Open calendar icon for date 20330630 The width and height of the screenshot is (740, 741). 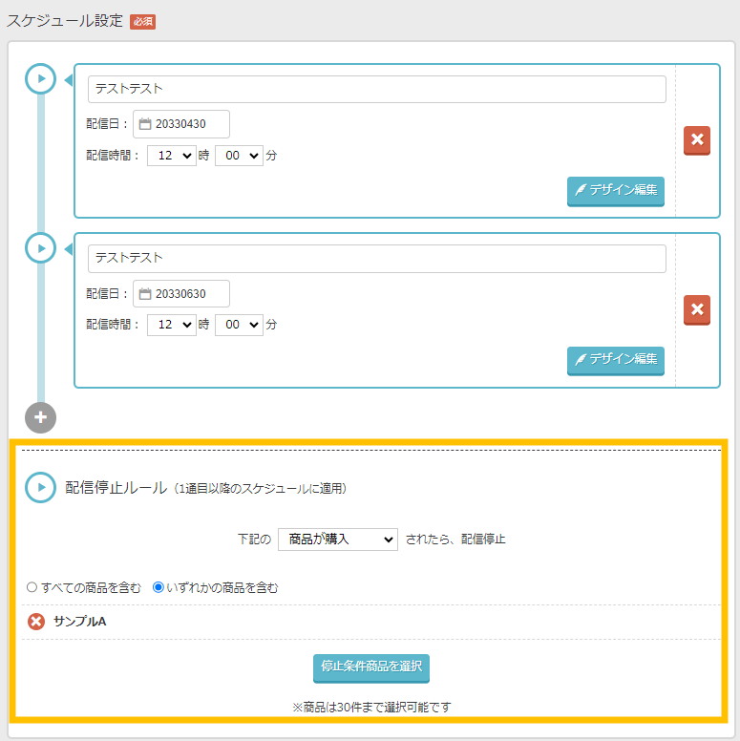click(x=145, y=294)
